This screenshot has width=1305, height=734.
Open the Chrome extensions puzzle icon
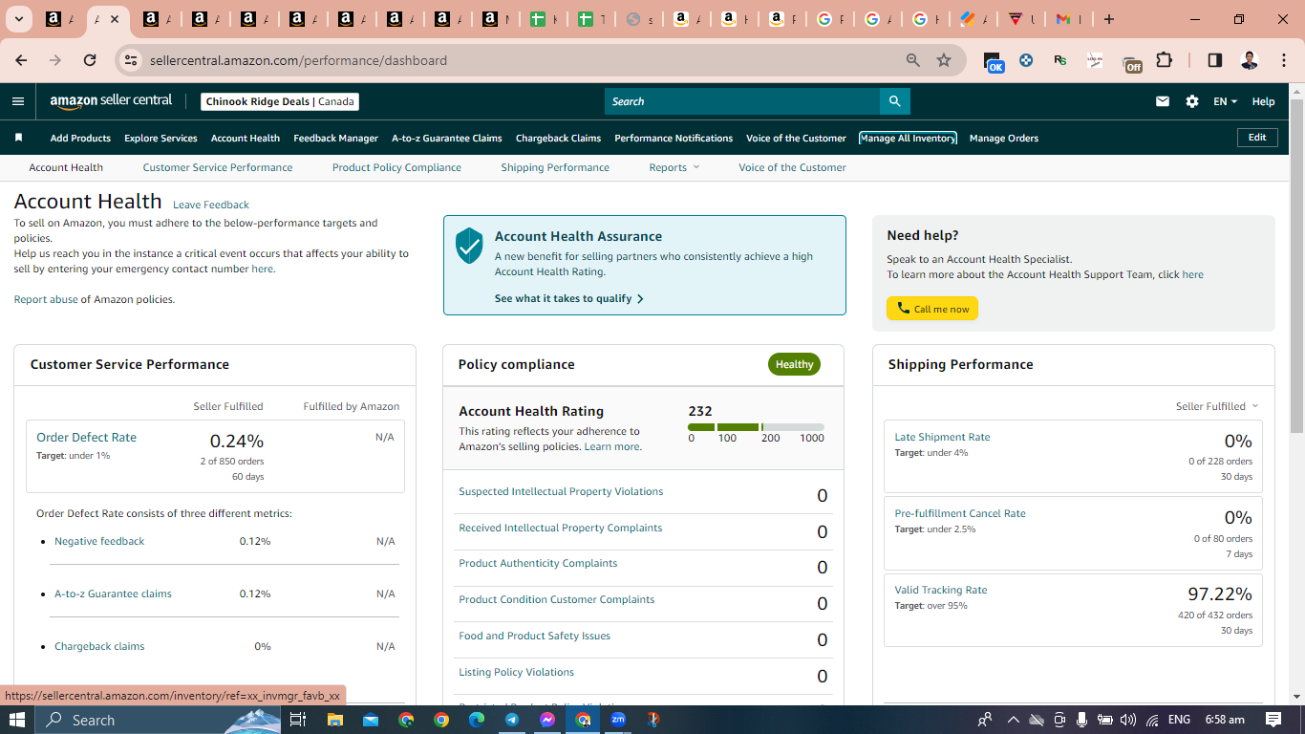[1164, 60]
